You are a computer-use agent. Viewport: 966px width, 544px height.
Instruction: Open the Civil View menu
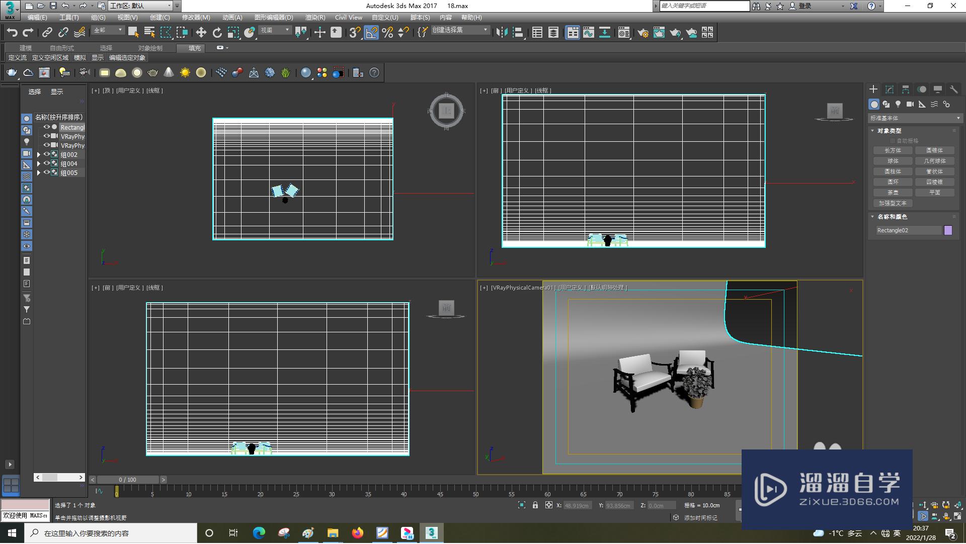(348, 17)
